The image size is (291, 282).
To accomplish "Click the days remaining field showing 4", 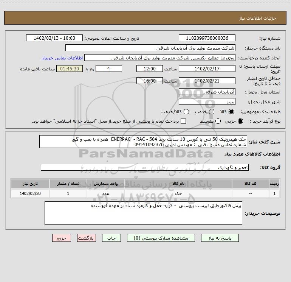I will pos(109,69).
